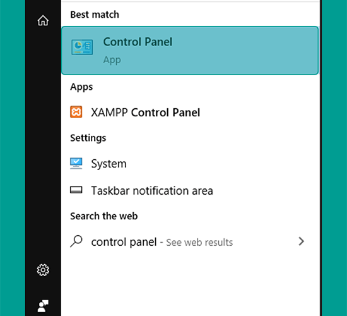Filter results by the Apps heading
Viewport: 347px width, 316px height.
point(81,87)
